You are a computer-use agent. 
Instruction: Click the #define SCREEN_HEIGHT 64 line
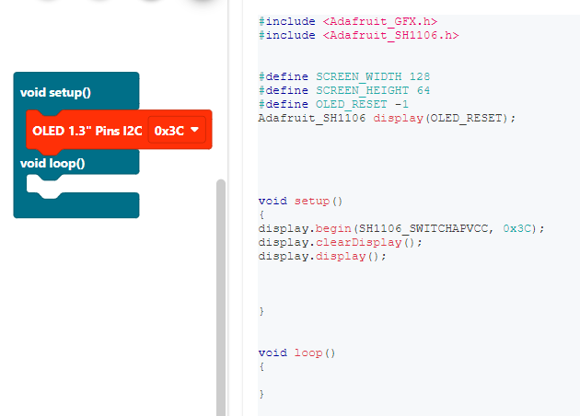(344, 90)
